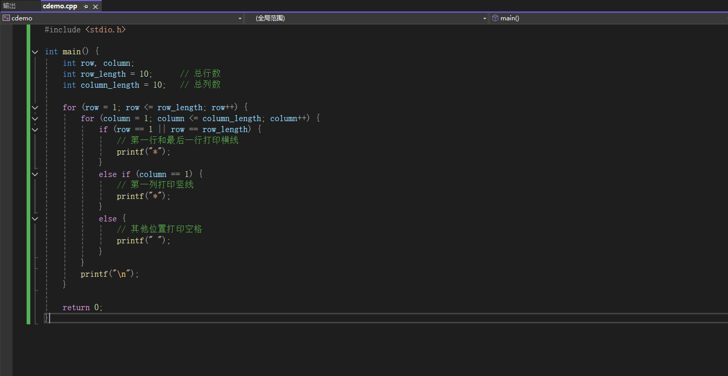Click the printf("\n"); statement

click(x=110, y=274)
